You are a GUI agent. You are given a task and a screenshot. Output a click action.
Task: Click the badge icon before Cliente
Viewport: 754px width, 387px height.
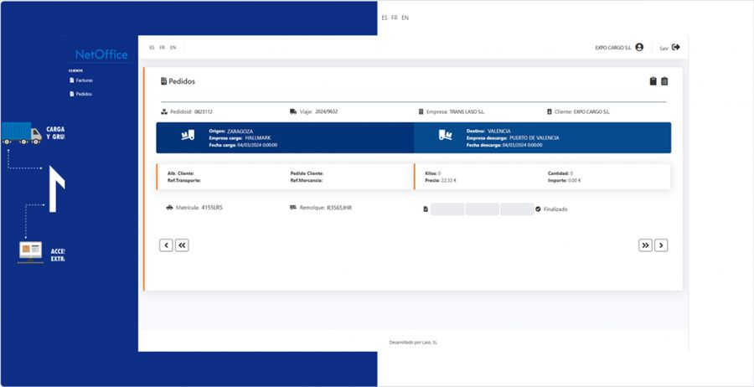(x=550, y=111)
